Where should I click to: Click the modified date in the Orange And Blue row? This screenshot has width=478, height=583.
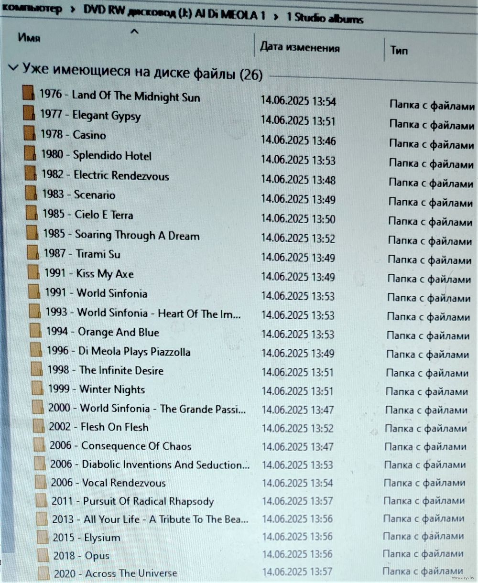(298, 334)
